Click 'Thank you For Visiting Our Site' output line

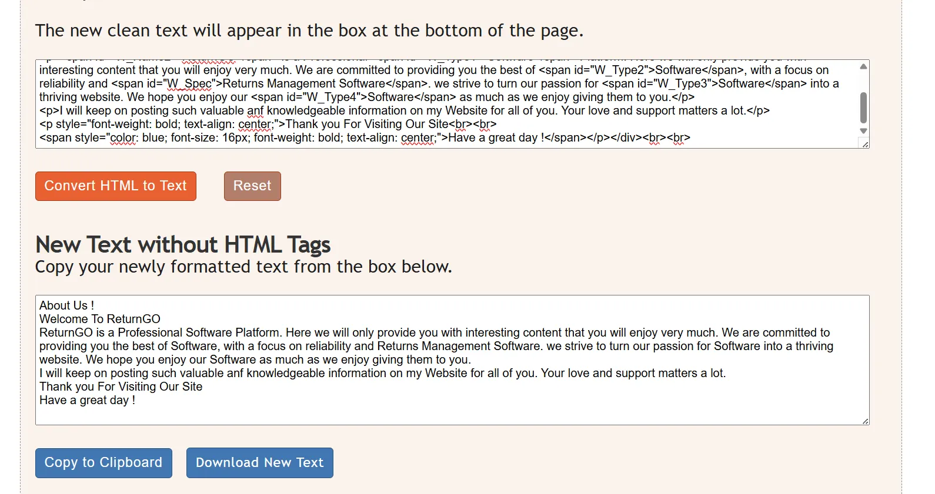tap(121, 387)
